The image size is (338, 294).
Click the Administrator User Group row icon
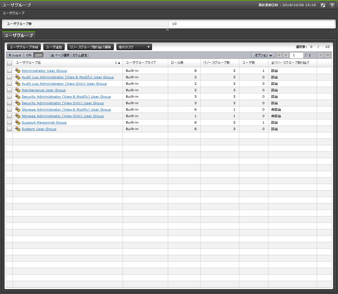[x=18, y=71]
